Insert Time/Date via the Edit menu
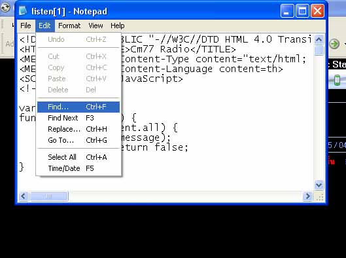 tap(78, 168)
